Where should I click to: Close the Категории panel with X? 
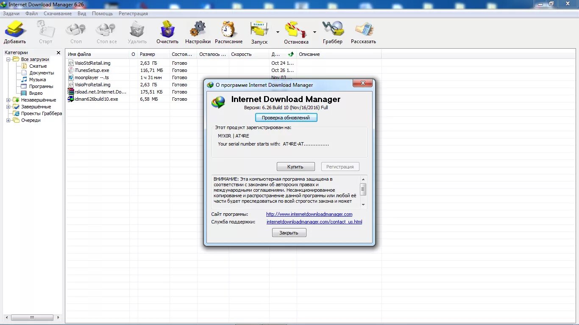pos(58,53)
